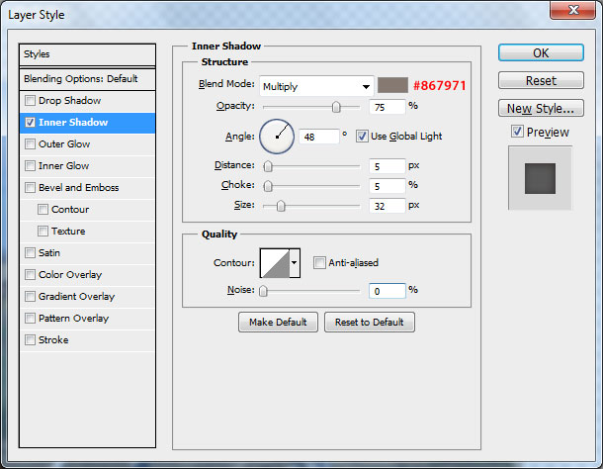Click the Angle value field

coord(319,137)
